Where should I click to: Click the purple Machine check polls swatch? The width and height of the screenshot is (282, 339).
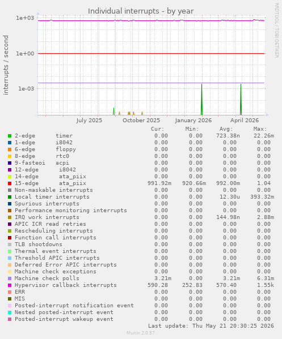click(x=10, y=278)
